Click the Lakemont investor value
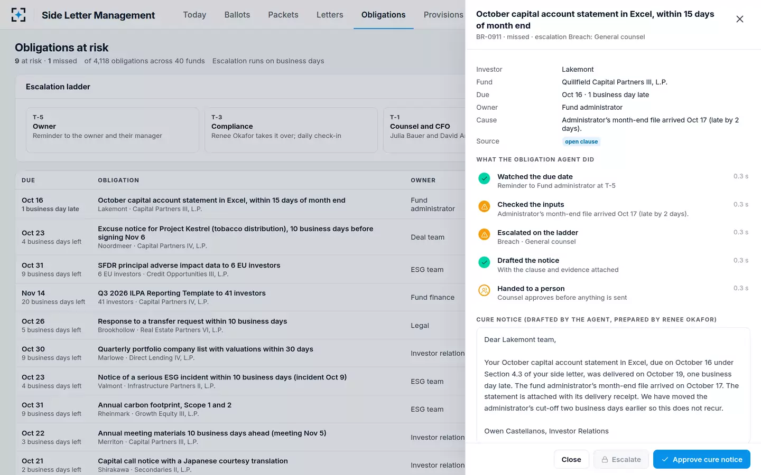Screen dimensions: 761x475 coord(578,70)
